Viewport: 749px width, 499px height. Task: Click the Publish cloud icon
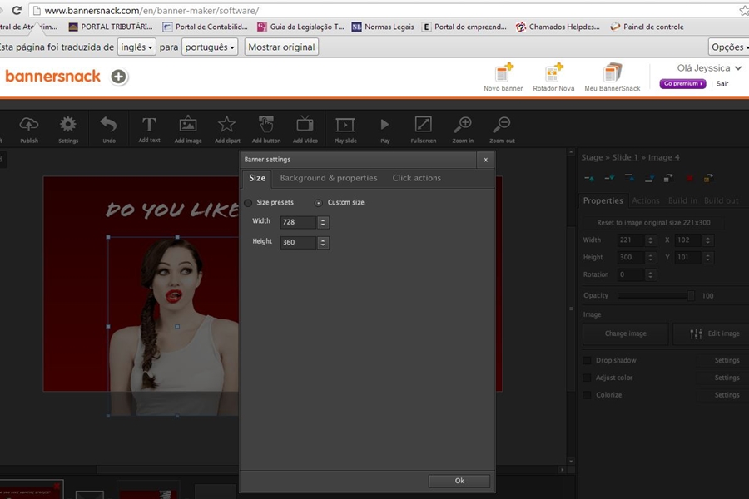tap(29, 125)
